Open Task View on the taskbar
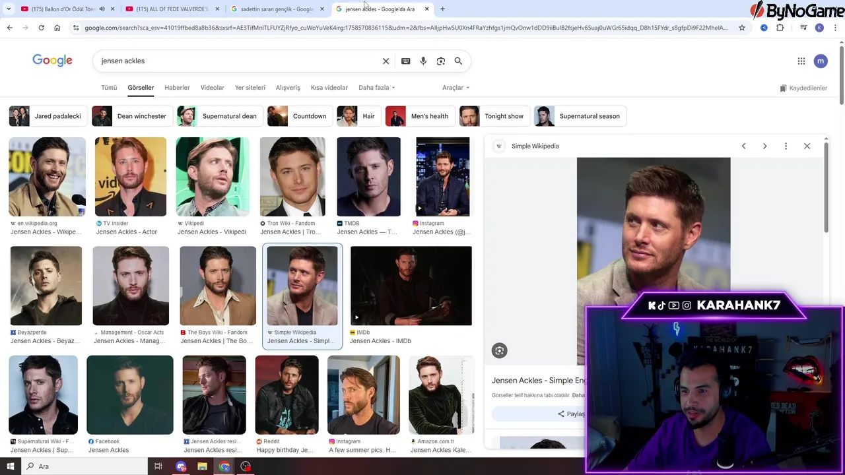The height and width of the screenshot is (475, 845). 158,466
